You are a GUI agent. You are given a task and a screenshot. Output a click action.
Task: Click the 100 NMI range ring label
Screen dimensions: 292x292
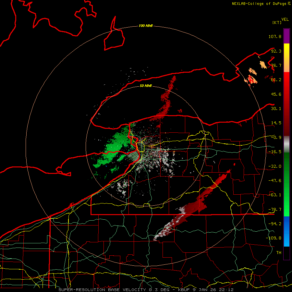[146, 26]
